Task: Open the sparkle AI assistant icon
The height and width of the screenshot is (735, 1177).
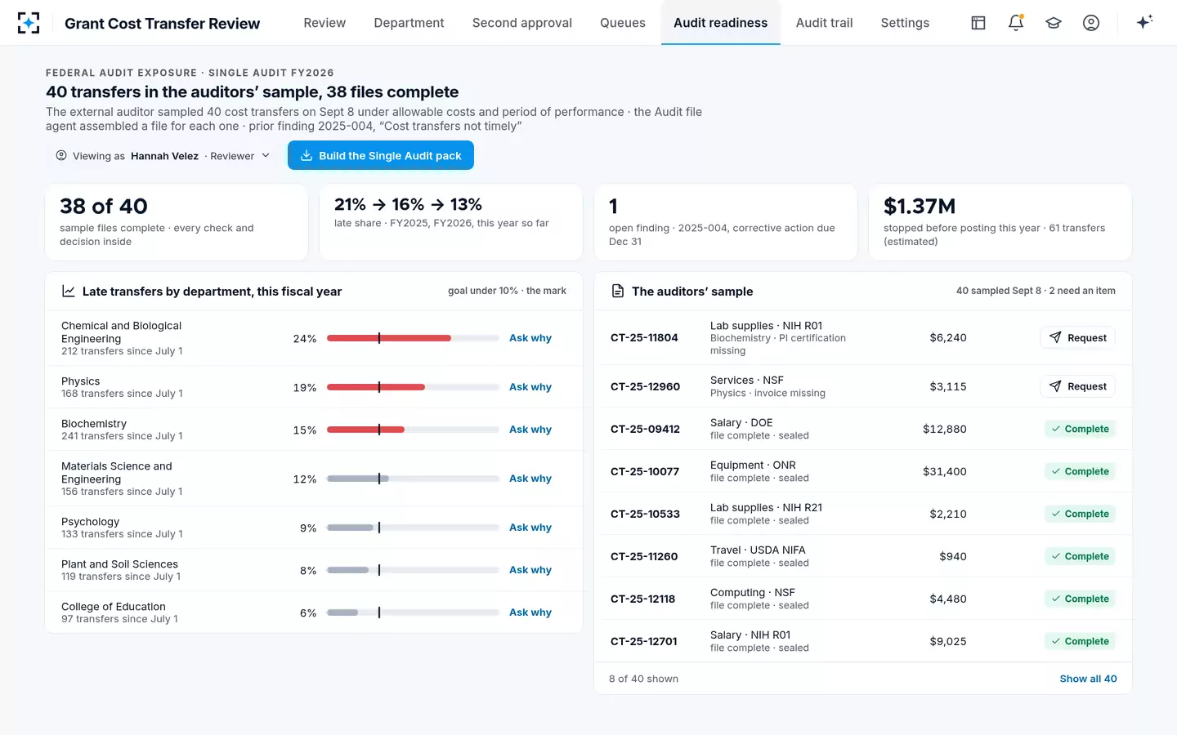Action: [1144, 22]
